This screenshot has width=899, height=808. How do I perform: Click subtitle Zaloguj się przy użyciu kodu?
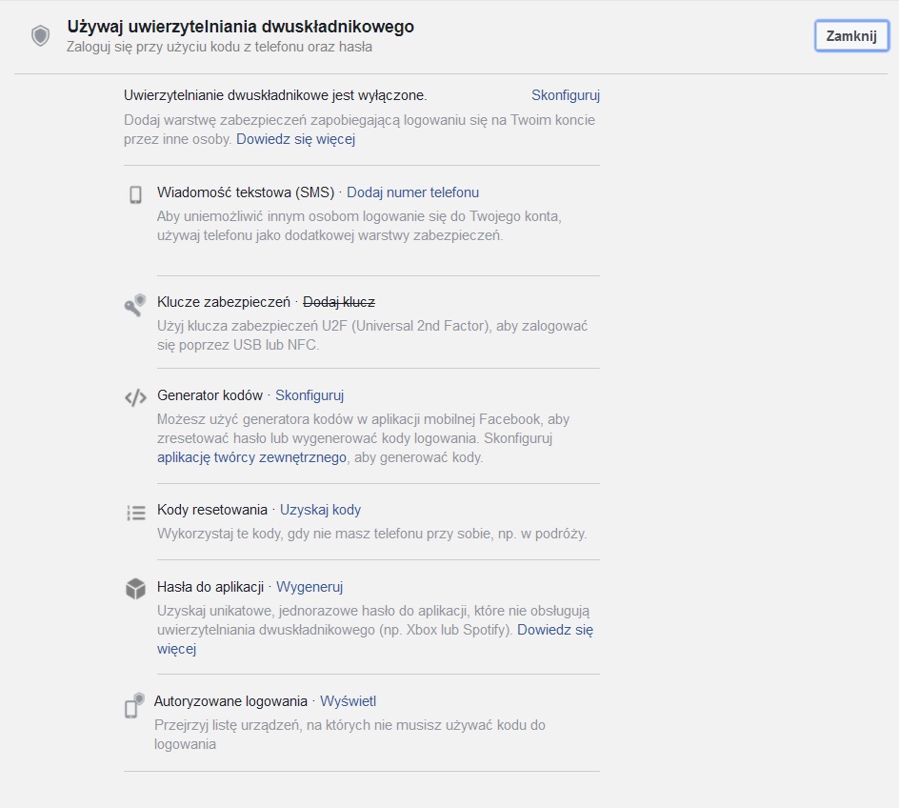pos(219,47)
